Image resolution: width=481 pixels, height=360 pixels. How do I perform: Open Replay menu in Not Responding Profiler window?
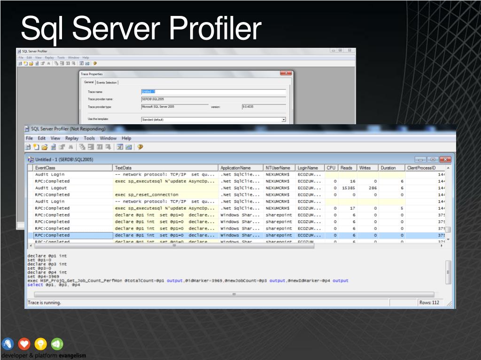[x=72, y=138]
